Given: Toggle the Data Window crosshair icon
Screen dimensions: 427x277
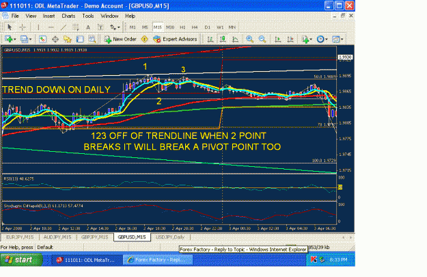Looking at the screenshot, I should [55, 39].
